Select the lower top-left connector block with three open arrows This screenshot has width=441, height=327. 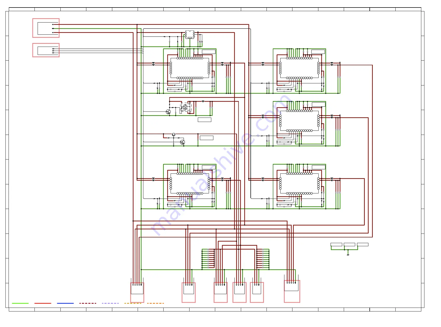pos(46,50)
